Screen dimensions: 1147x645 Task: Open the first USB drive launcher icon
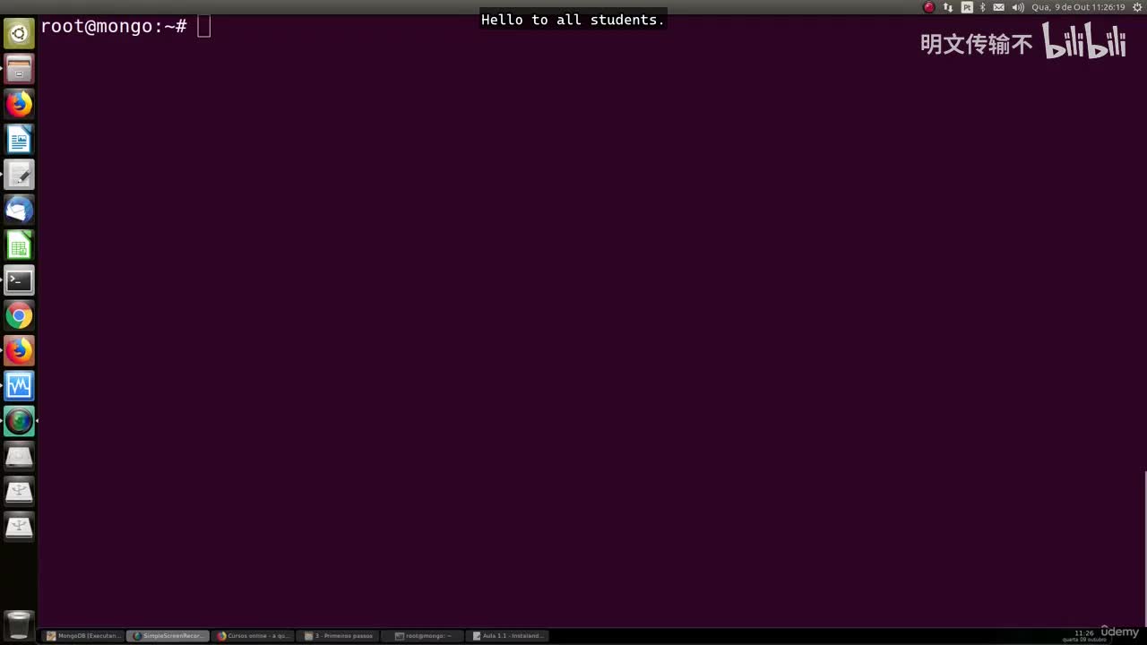19,491
